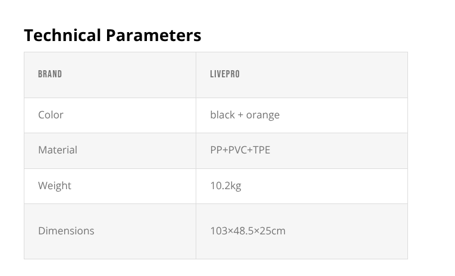Click the 10.2kg weight value
Image resolution: width=455 pixels, height=276 pixels.
[x=225, y=186]
